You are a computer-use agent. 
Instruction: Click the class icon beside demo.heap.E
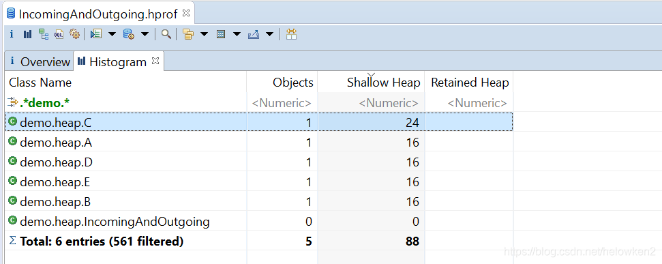(x=13, y=181)
